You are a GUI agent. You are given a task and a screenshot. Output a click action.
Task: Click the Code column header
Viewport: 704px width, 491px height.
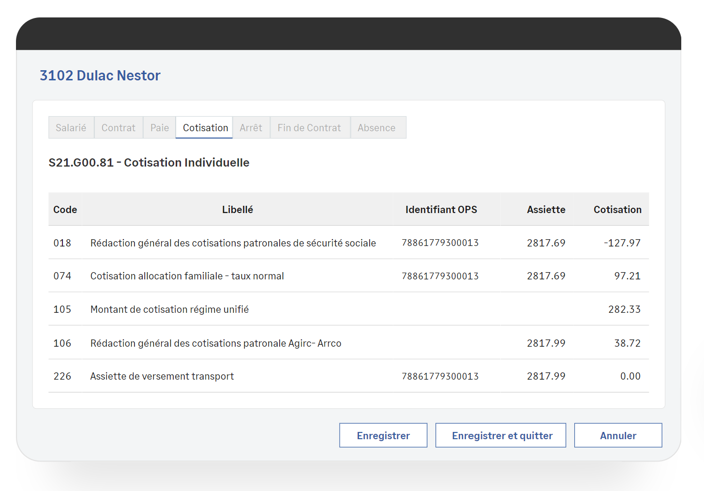[x=65, y=210]
